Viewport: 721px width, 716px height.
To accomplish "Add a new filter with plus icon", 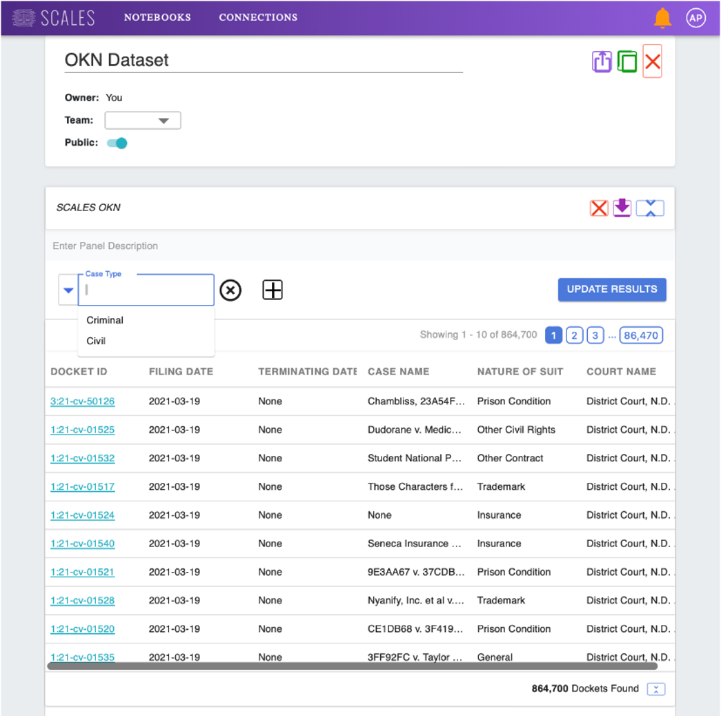I will (273, 290).
